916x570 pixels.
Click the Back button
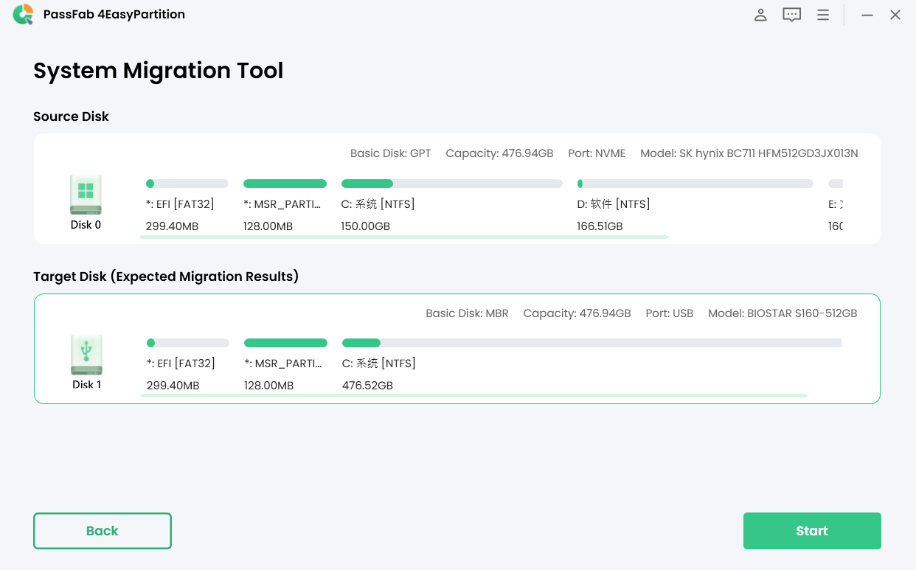[102, 530]
